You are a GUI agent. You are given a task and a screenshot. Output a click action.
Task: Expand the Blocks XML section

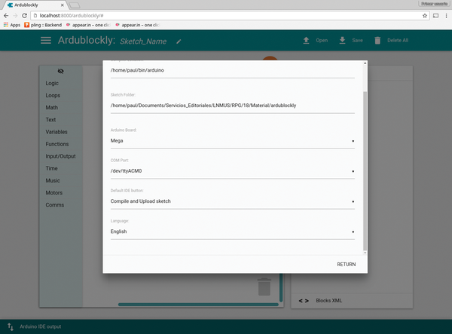click(x=352, y=301)
